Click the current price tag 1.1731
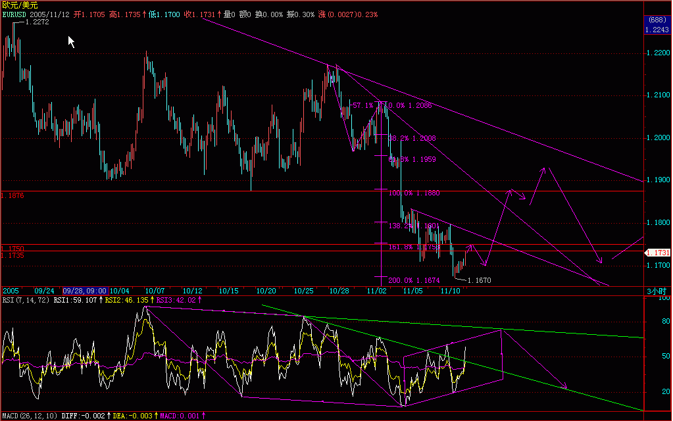The width and height of the screenshot is (673, 421). 658,253
